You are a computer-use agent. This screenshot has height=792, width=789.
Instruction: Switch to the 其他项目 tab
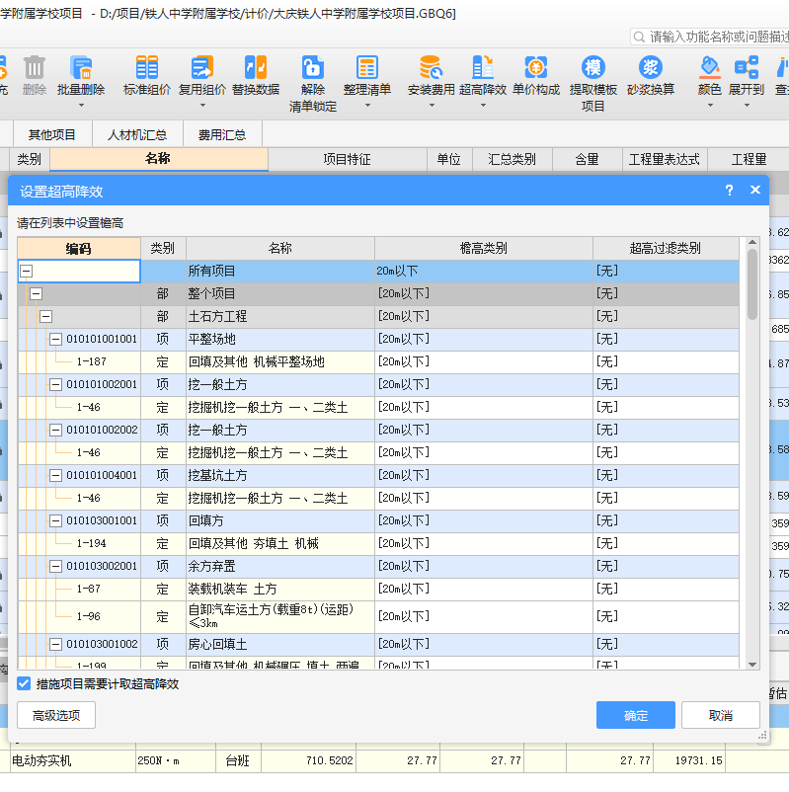point(52,134)
